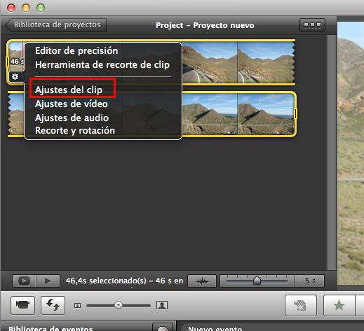Click the Nuevo evento label

click(215, 328)
